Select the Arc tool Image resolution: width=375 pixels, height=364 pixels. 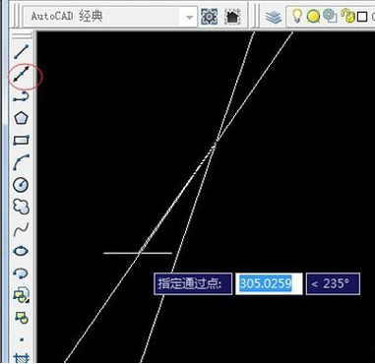(22, 162)
